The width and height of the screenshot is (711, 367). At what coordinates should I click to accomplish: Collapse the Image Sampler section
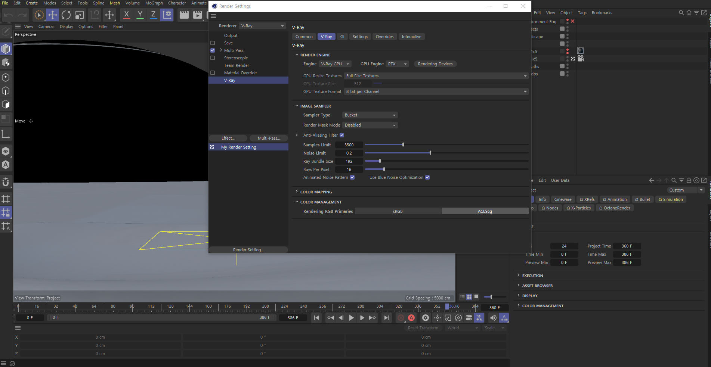click(297, 106)
